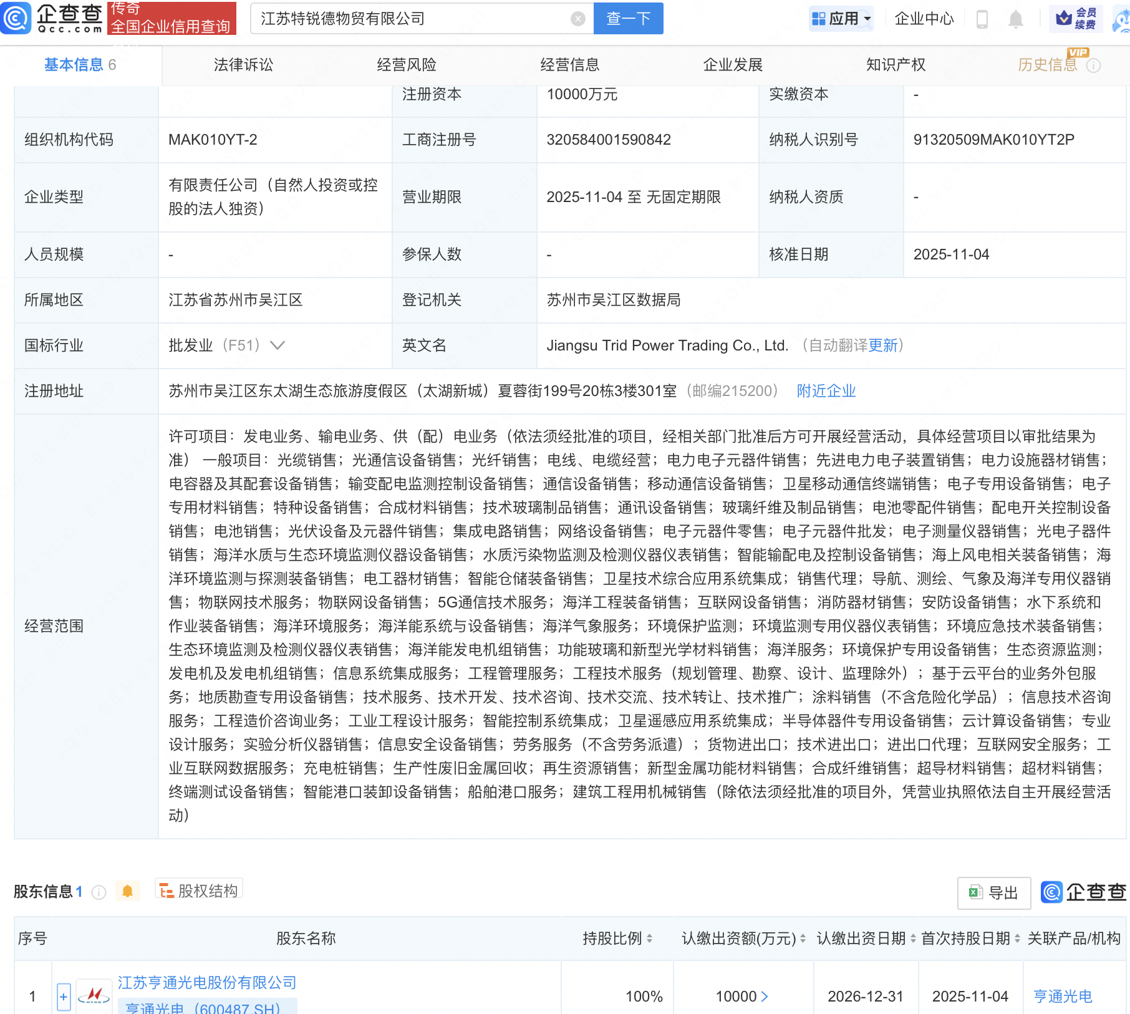Click the info icon beside 历史信息
The width and height of the screenshot is (1130, 1014).
(1093, 65)
